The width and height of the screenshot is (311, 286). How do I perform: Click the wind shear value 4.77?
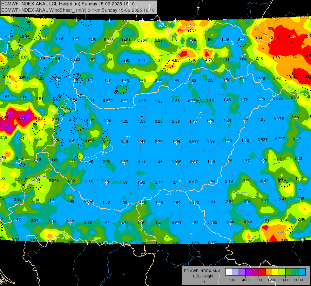(73, 120)
